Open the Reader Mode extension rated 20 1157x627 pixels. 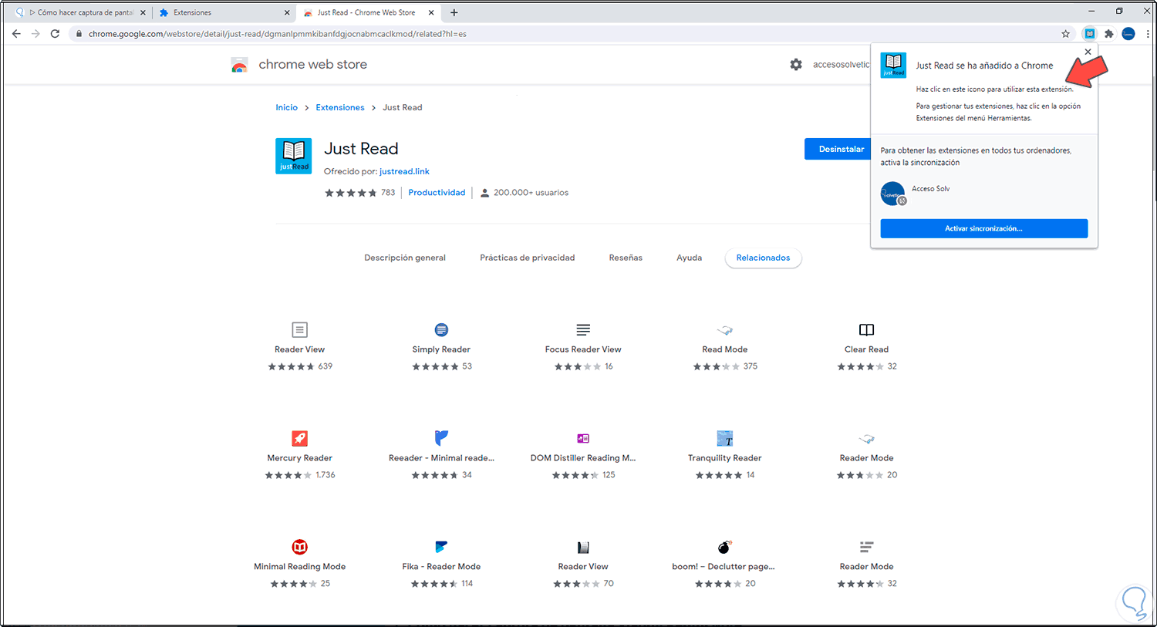(x=867, y=438)
